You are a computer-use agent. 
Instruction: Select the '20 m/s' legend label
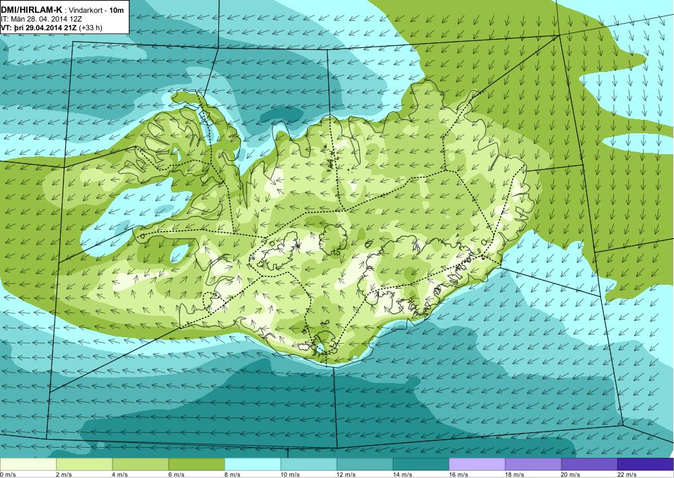pyautogui.click(x=571, y=475)
